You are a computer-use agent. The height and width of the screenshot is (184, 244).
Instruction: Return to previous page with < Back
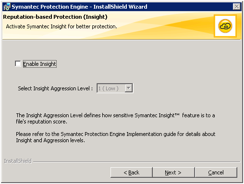click(x=132, y=172)
